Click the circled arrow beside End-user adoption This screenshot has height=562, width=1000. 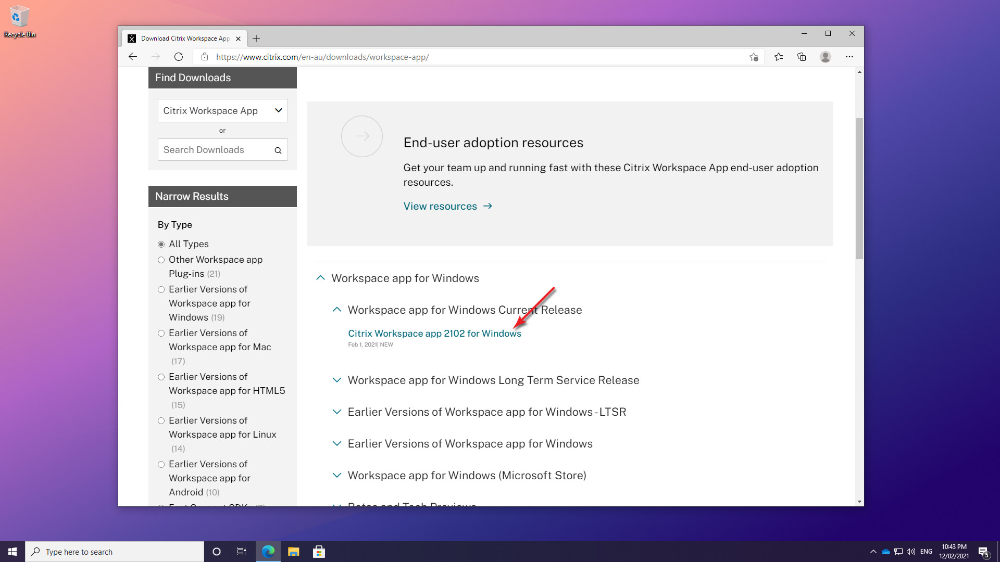click(x=362, y=136)
